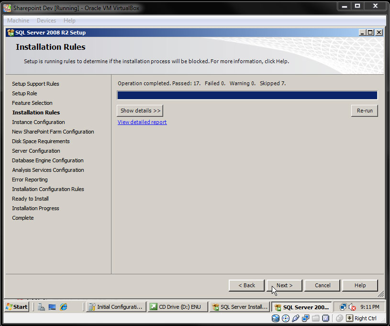Click the Show Desktop quick launch icon

click(52, 307)
